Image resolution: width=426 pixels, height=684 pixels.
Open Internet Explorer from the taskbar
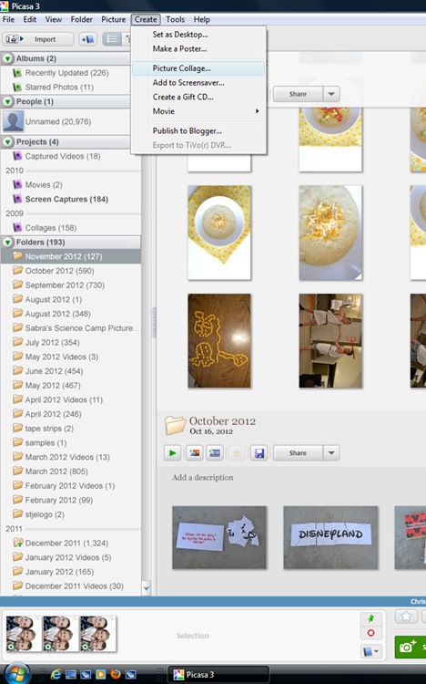(x=56, y=674)
